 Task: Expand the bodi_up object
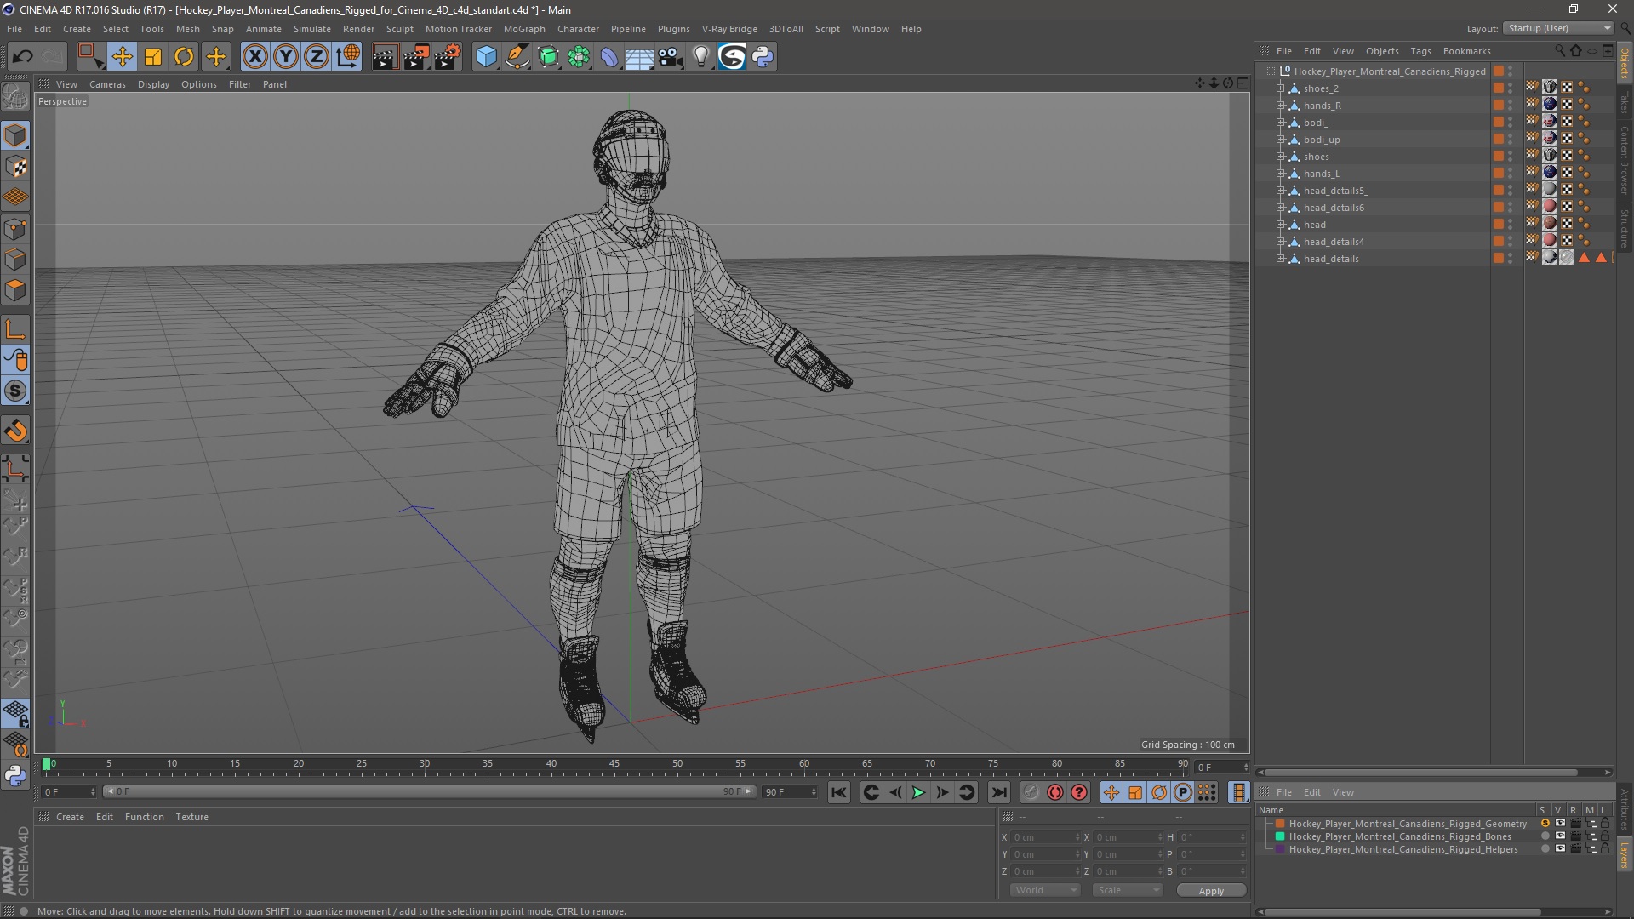click(x=1280, y=140)
